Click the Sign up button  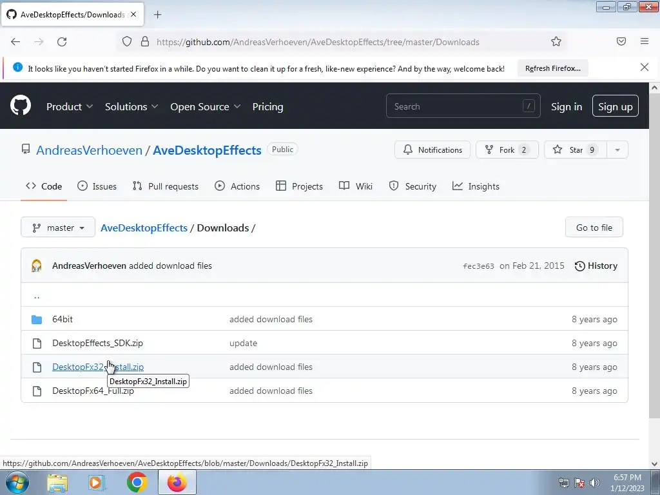click(x=616, y=106)
